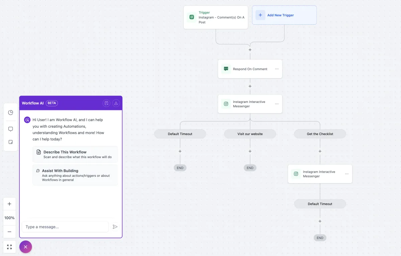Click the BETA badge in Workflow AI header
Screen dimensions: 401x256
point(52,103)
